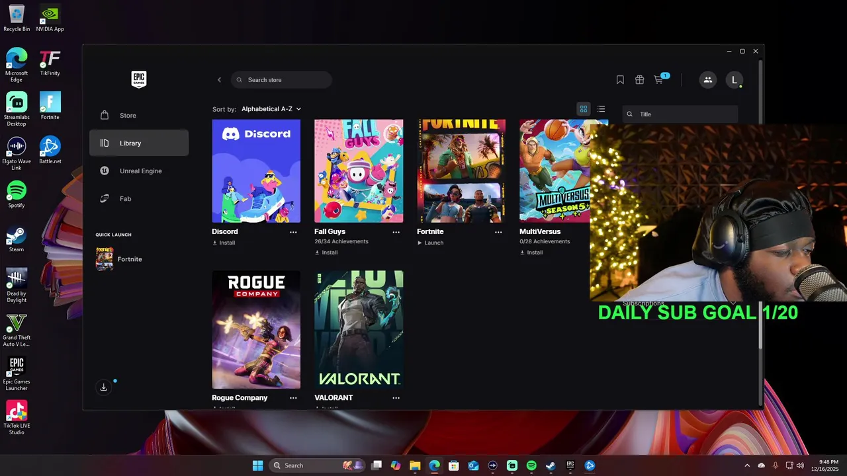Image resolution: width=847 pixels, height=476 pixels.
Task: Click Fall Guys 26/34 Achievements
Action: point(341,241)
